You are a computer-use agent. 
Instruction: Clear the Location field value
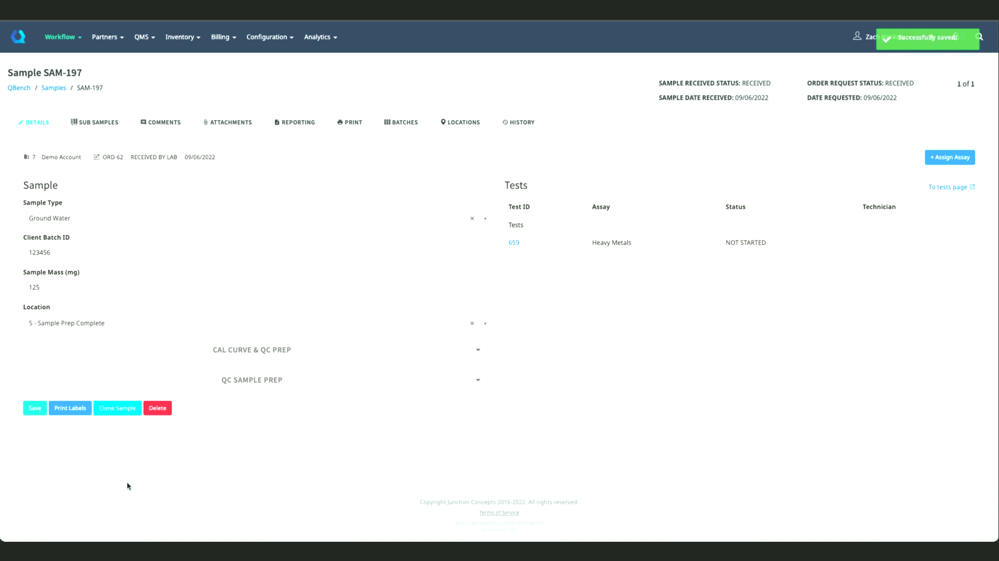[472, 324]
